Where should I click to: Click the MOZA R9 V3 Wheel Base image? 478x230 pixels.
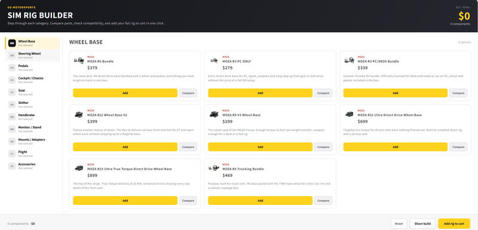point(214,115)
